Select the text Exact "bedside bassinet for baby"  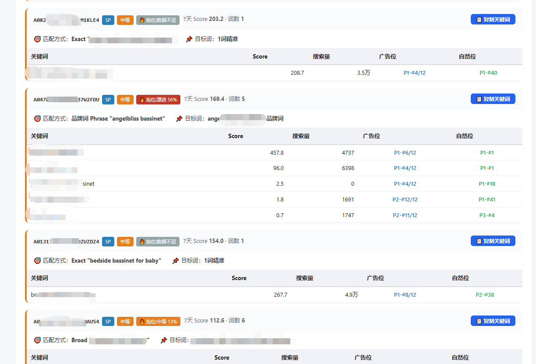[116, 260]
